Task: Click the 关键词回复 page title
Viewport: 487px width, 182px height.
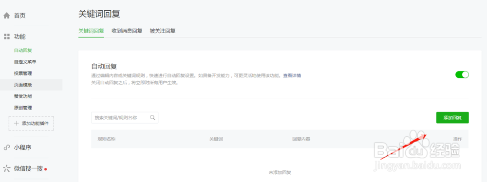Action: pos(99,14)
